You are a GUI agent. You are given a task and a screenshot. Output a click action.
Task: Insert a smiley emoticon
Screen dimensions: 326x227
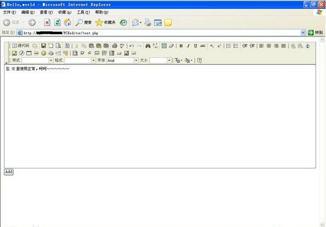click(43, 53)
